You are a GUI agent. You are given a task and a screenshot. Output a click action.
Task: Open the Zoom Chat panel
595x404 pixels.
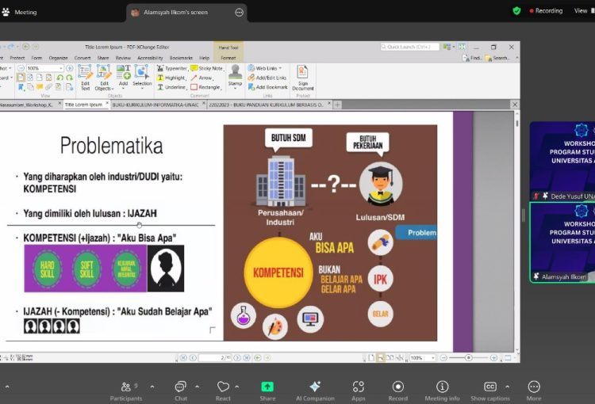point(181,388)
